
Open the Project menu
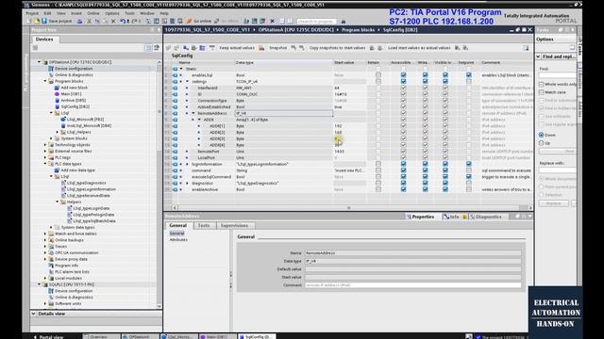click(x=32, y=13)
